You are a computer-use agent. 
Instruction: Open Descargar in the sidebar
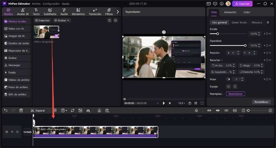click(17, 65)
